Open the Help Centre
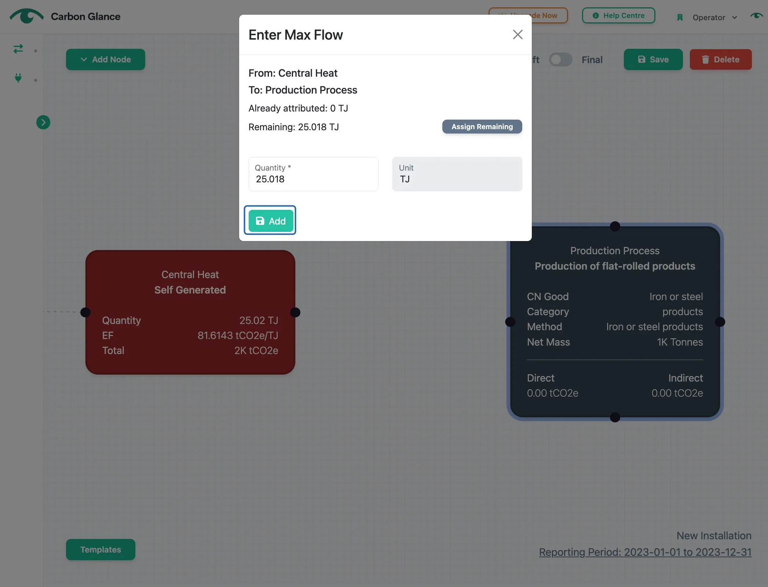 coord(618,15)
